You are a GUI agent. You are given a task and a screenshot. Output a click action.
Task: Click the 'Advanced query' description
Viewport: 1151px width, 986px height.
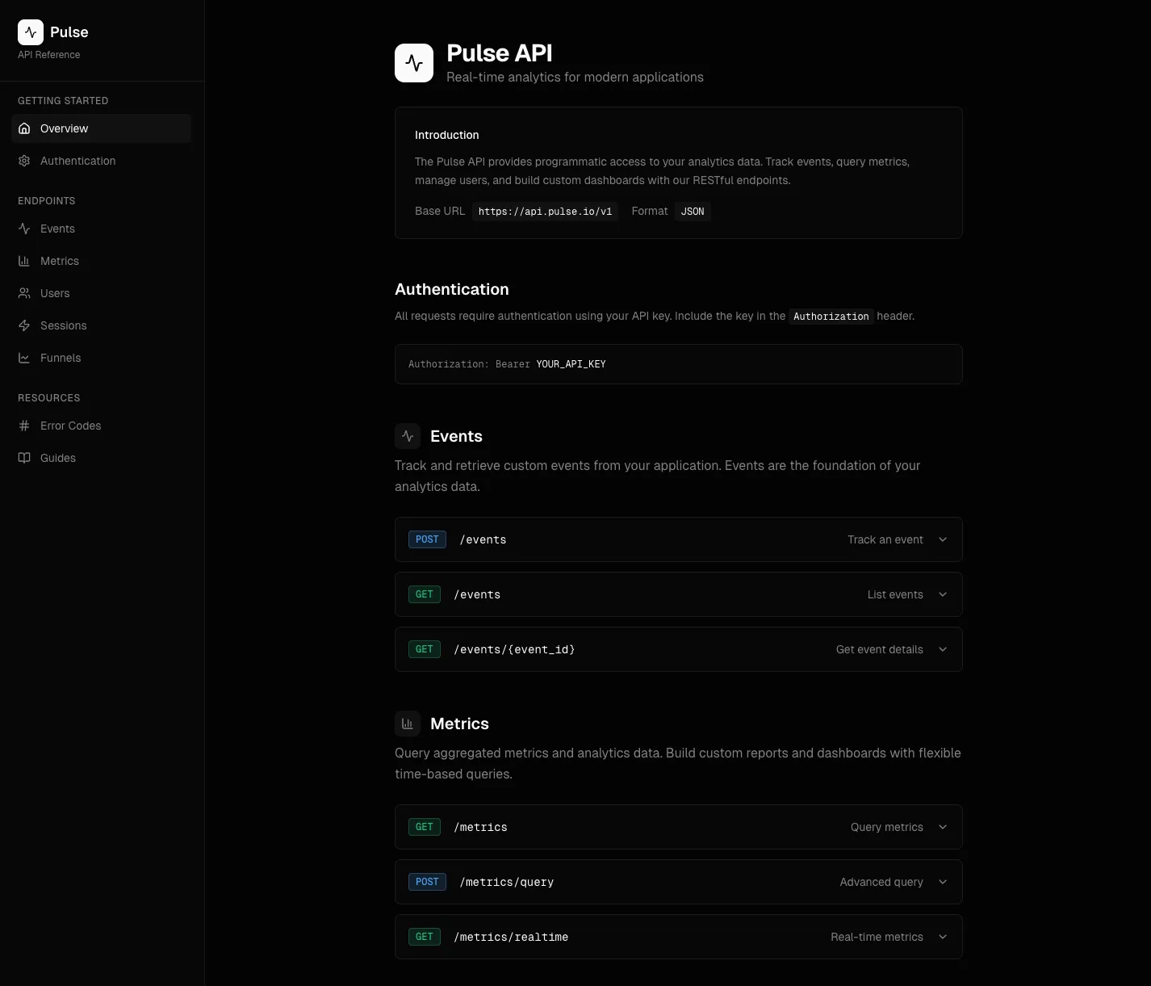(x=881, y=882)
